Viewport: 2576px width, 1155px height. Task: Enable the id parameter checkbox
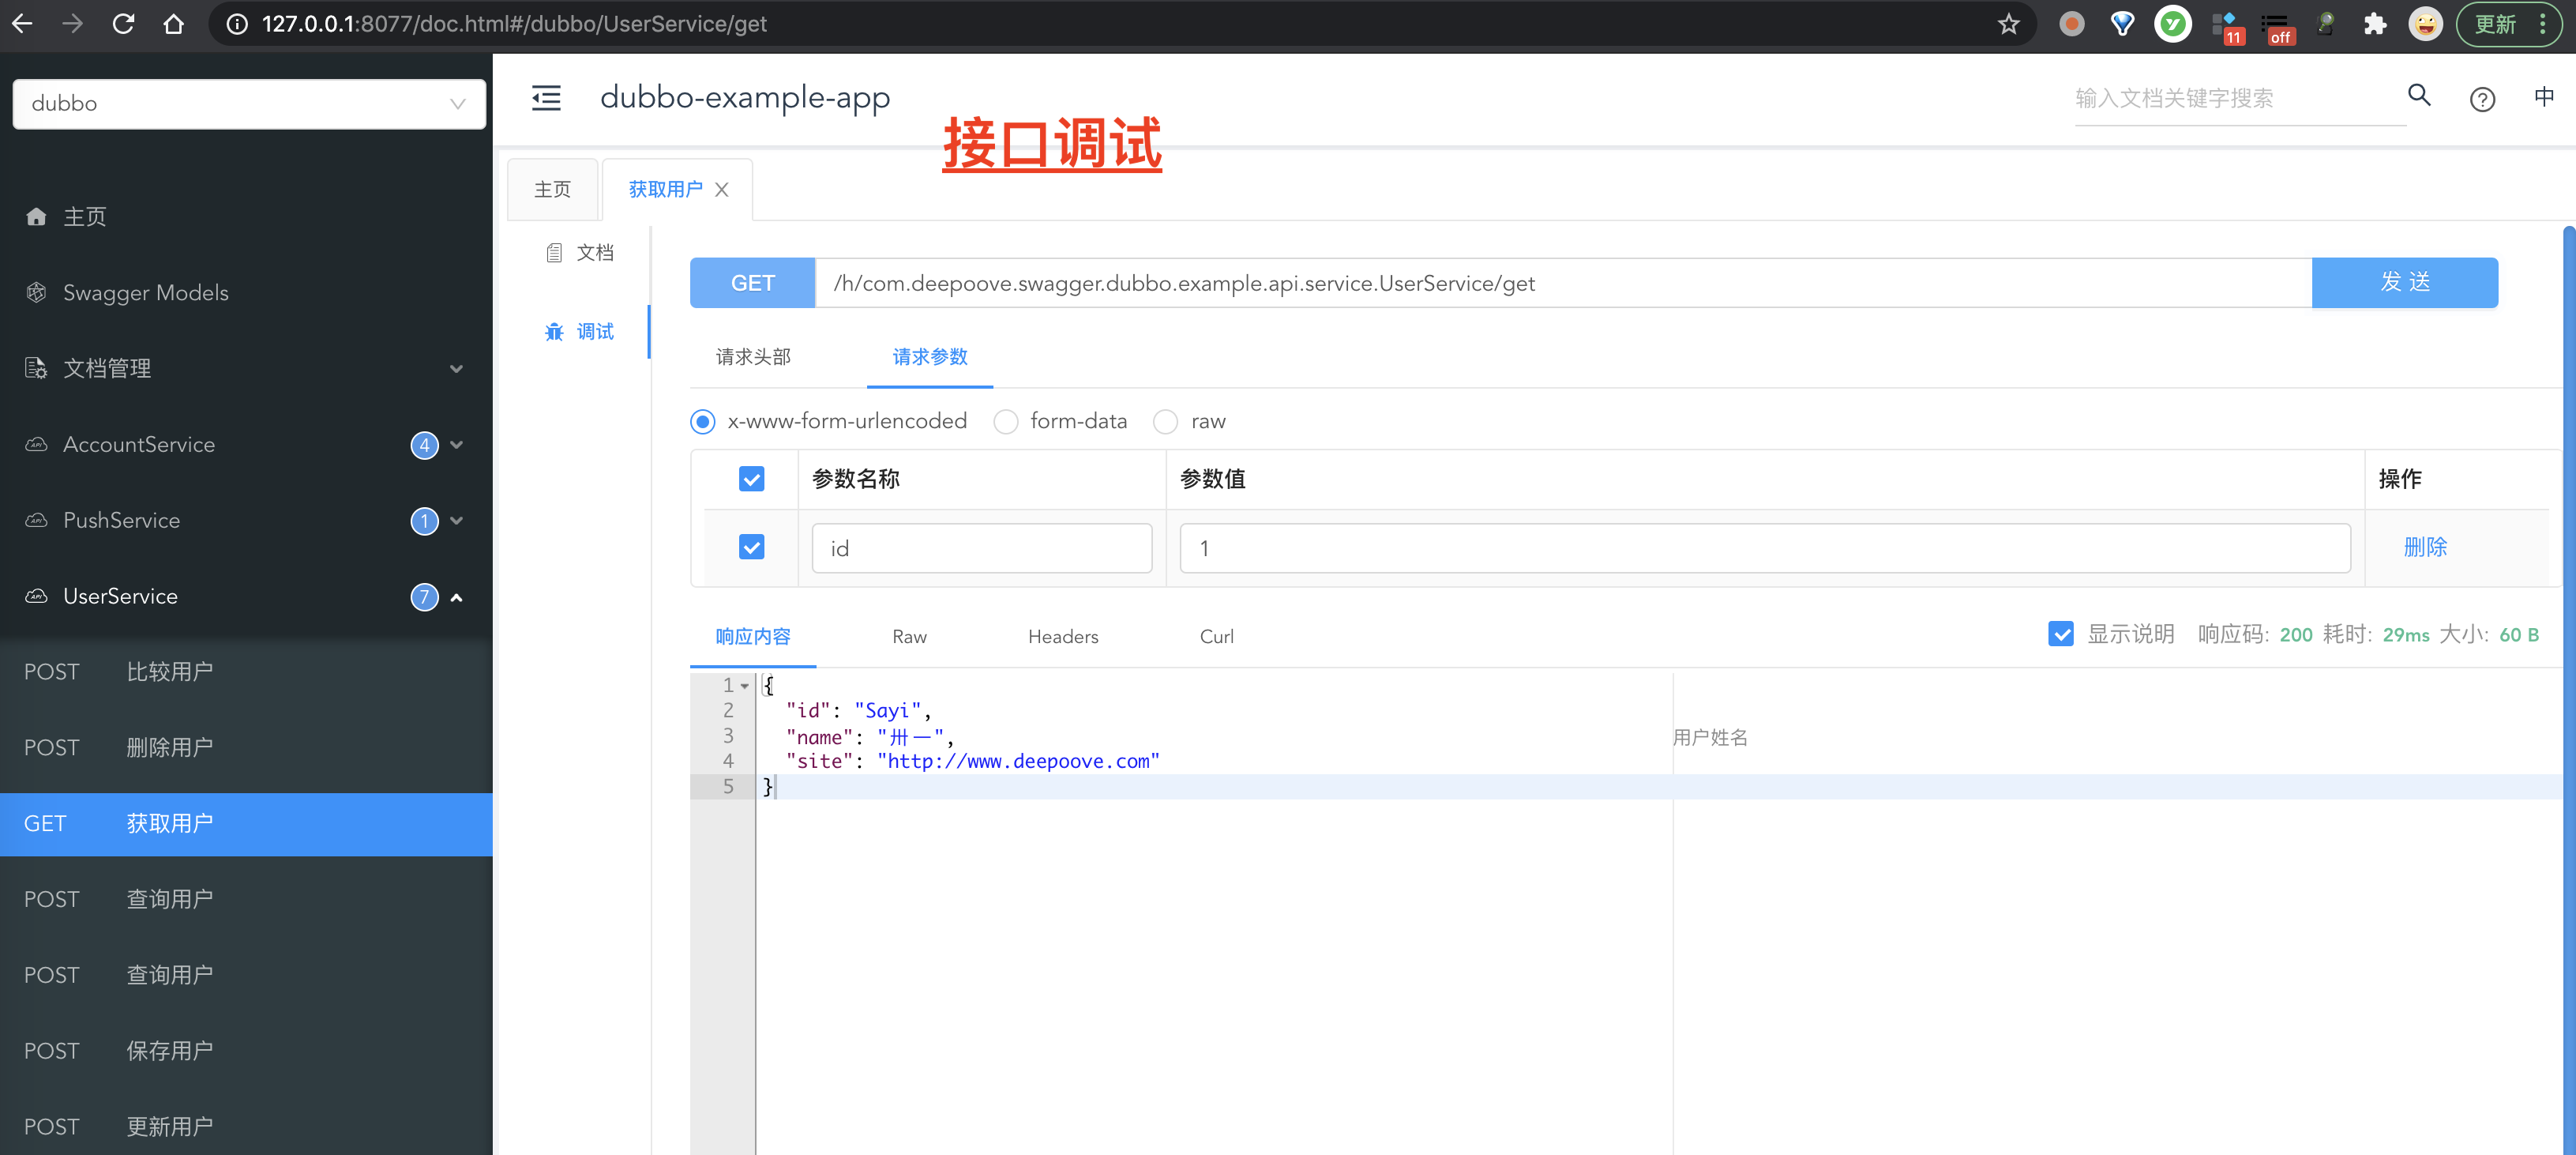click(753, 547)
